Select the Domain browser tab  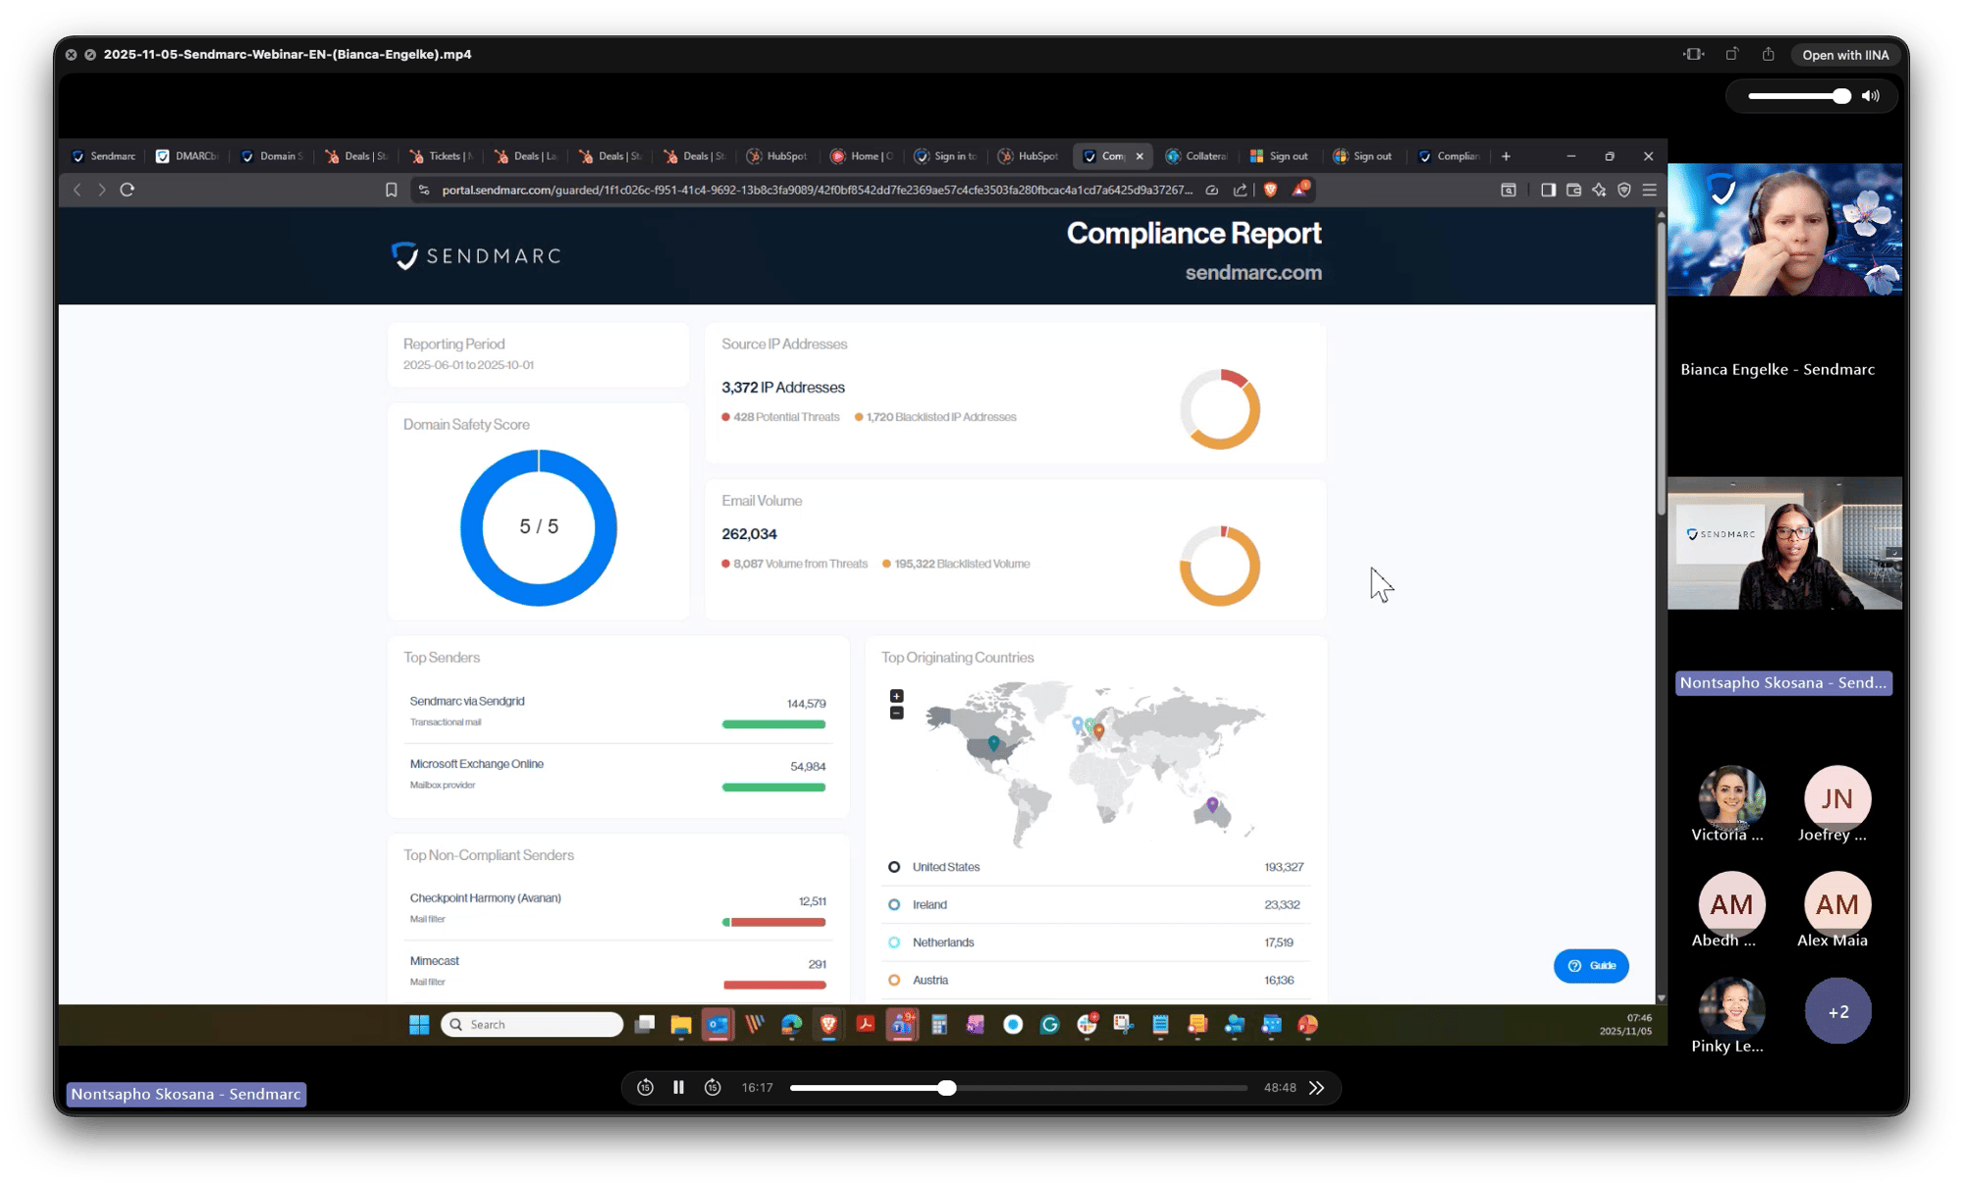tap(272, 156)
